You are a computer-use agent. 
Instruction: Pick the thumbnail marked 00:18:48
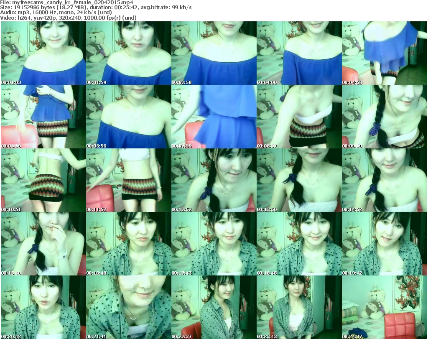coord(299,244)
